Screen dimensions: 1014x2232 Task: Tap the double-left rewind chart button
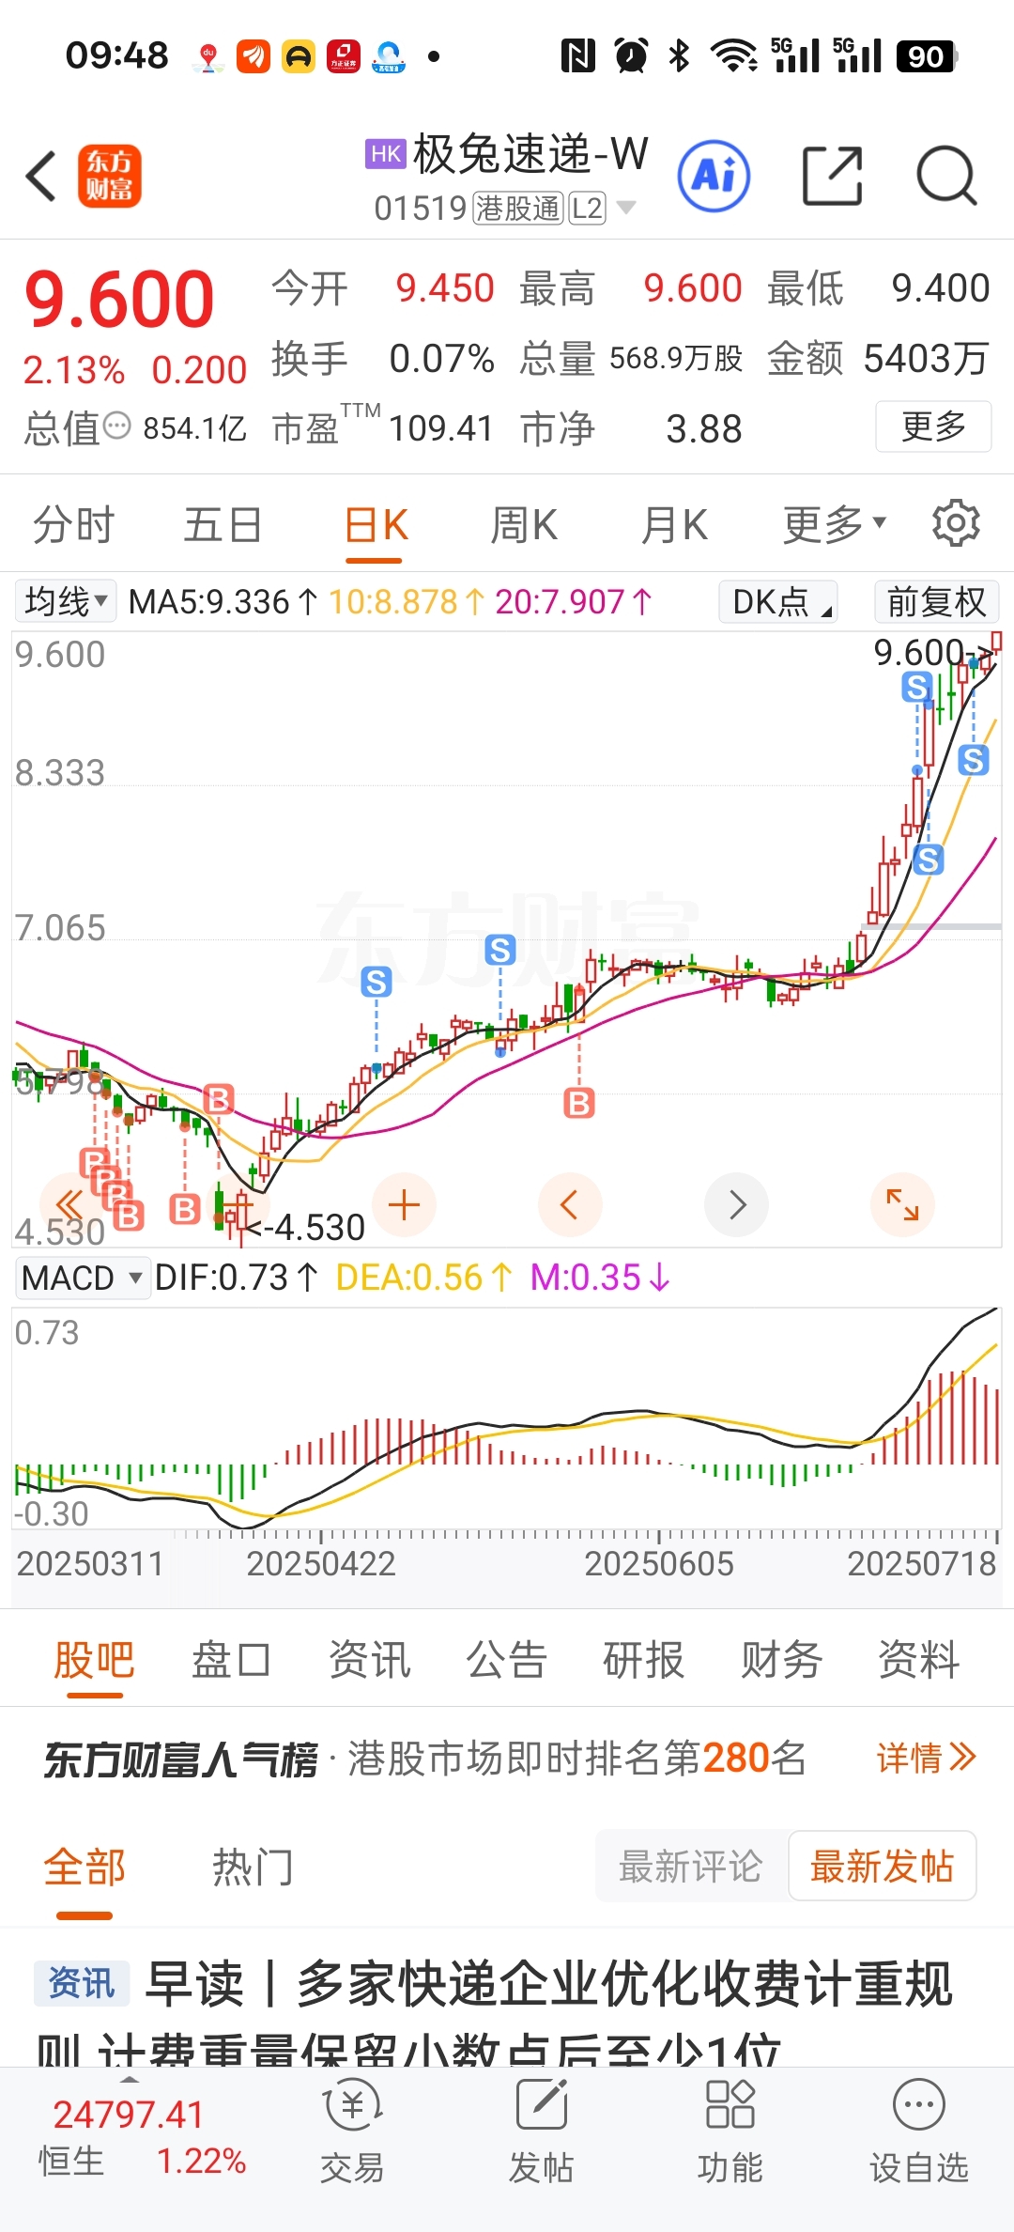(71, 1204)
